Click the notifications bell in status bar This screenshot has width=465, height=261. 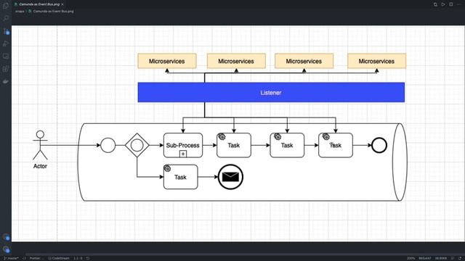(460, 258)
